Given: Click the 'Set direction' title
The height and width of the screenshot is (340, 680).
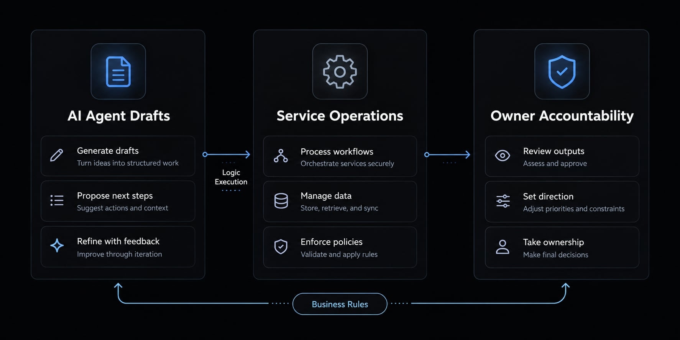Looking at the screenshot, I should tap(548, 196).
